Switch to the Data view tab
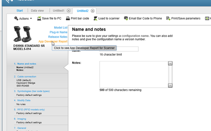The width and height of the screenshot is (211, 131). pos(38,10)
